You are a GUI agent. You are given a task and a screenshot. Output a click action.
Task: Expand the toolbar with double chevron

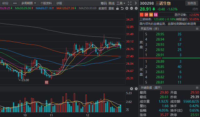coord(136,3)
